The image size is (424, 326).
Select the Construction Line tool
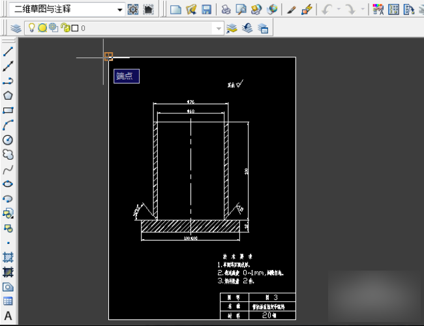coord(8,66)
